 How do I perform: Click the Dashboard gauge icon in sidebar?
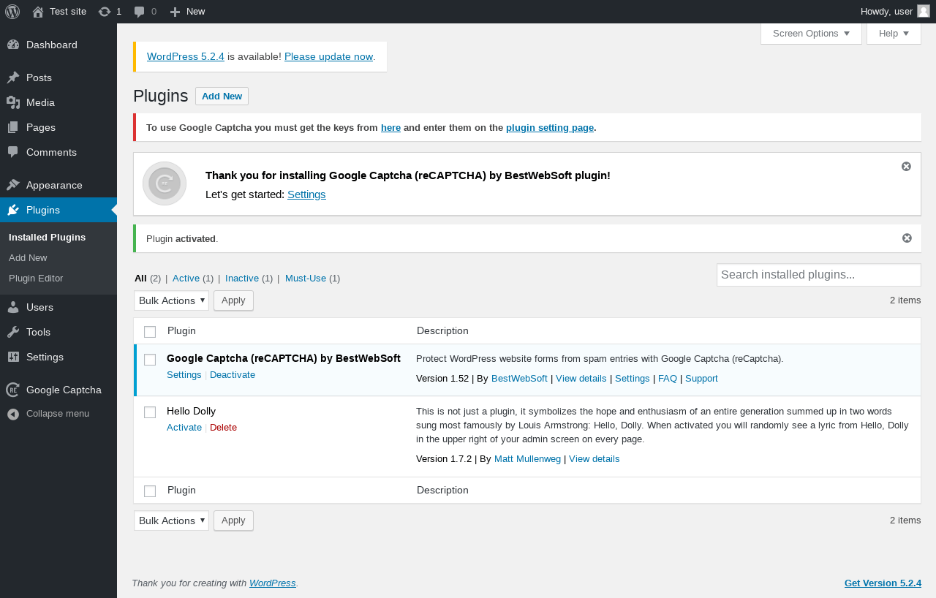click(x=13, y=45)
